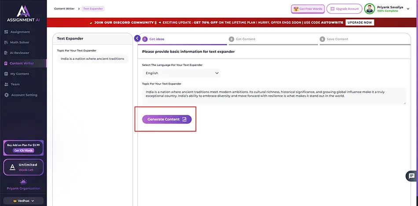Click the Assignment icon in sidebar
Image resolution: width=418 pixels, height=206 pixels.
pos(6,32)
